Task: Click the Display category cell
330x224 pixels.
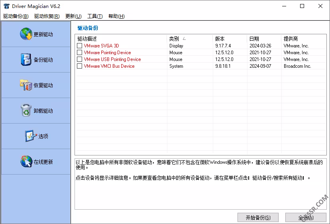Action: (x=176, y=46)
